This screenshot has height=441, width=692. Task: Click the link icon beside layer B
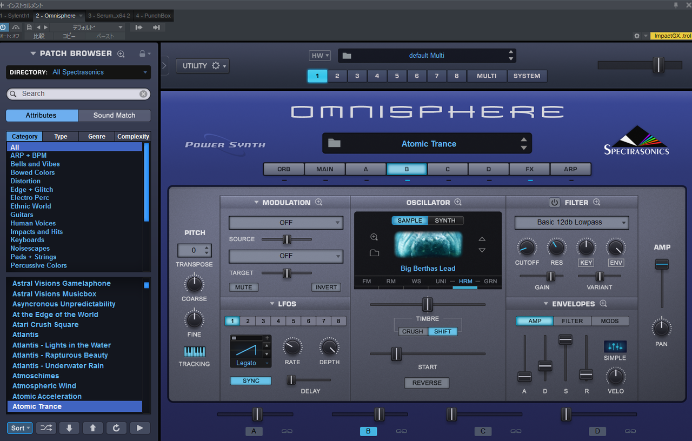tap(401, 431)
